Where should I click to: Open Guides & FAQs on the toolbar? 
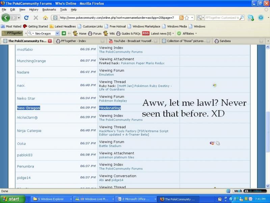[129, 33]
